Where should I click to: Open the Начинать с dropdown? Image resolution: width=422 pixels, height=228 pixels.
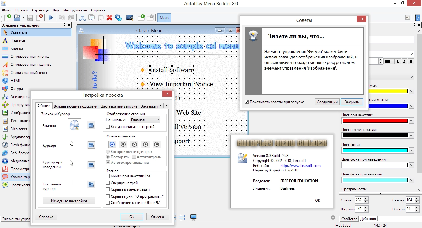[145, 120]
